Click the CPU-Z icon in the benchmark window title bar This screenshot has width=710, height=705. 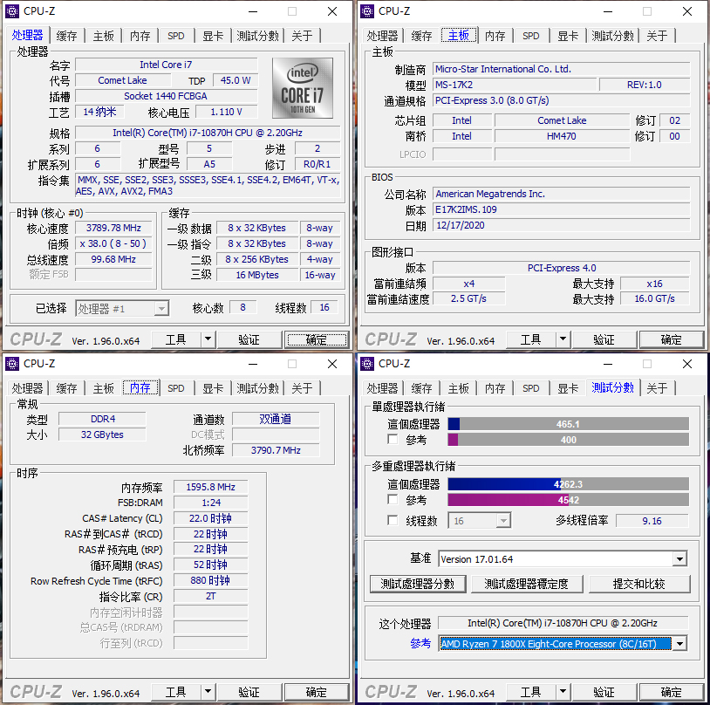tap(365, 364)
